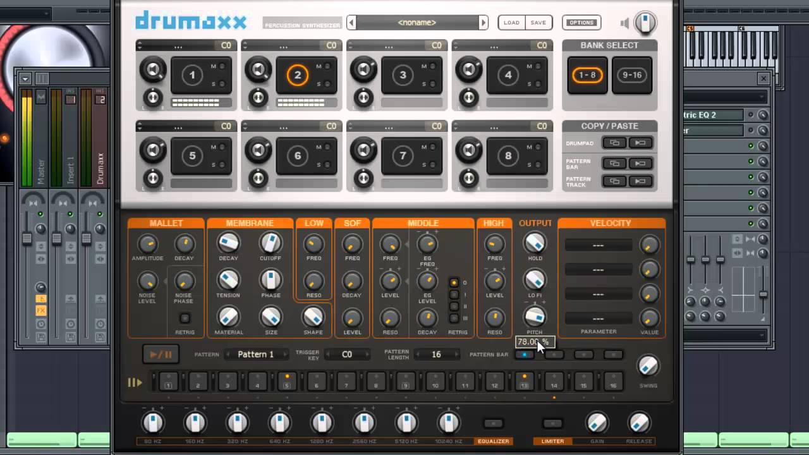Click the drum pad 2 trigger

pos(297,75)
